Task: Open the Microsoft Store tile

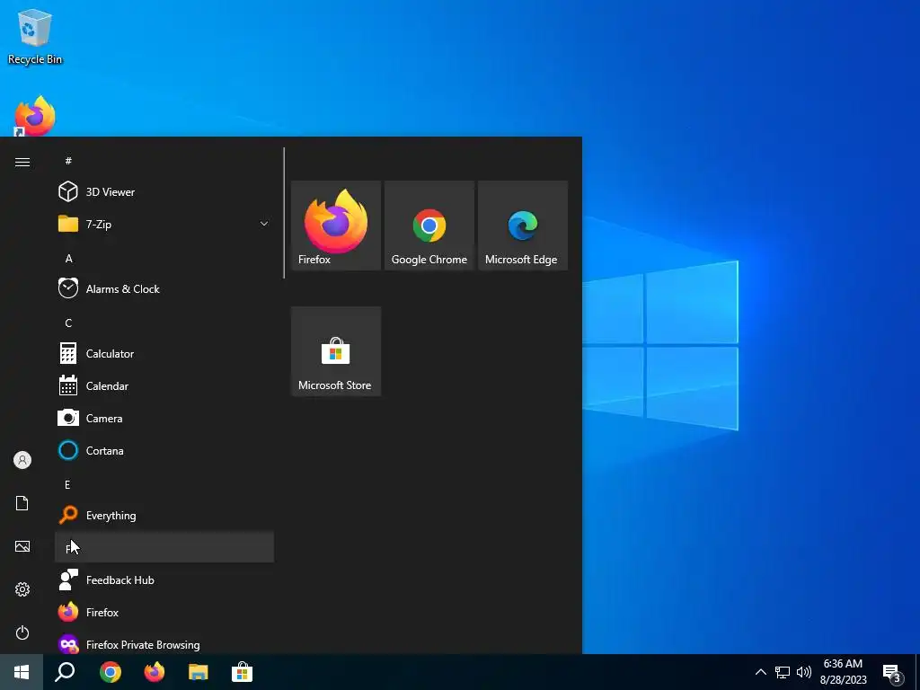Action: [336, 351]
